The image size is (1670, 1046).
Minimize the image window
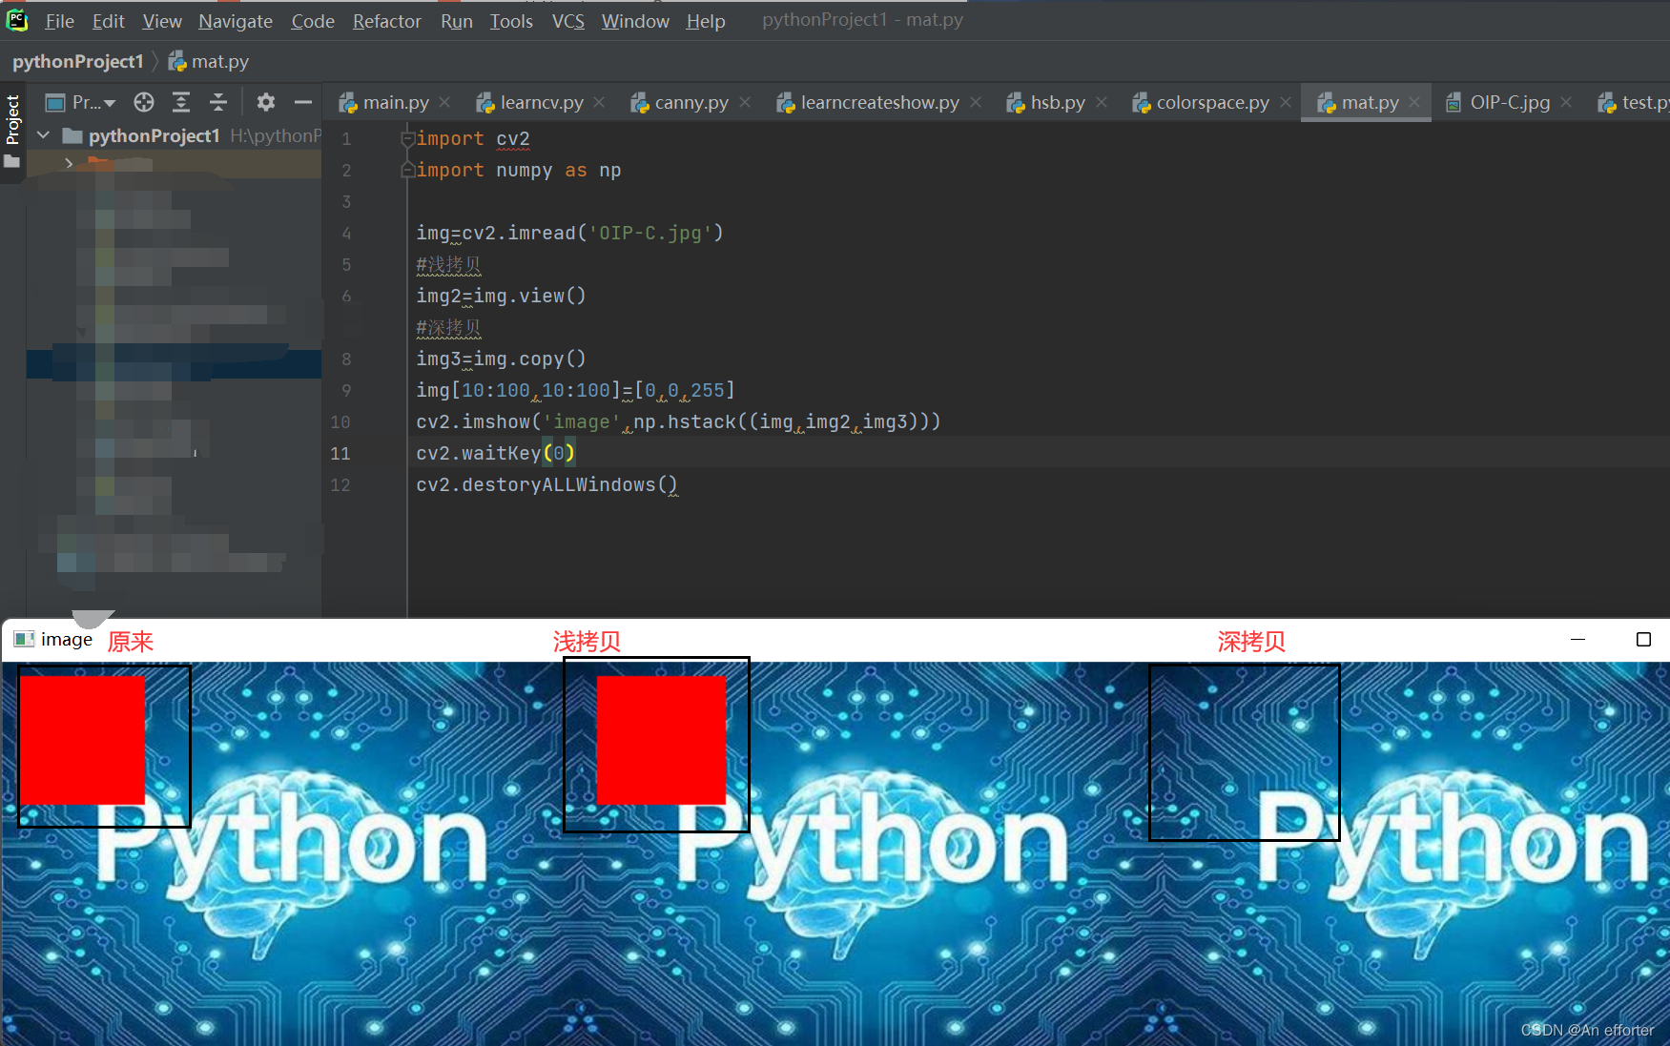[x=1578, y=640]
